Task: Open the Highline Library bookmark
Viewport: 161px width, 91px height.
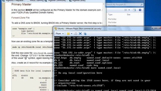Action: click(77, 1)
